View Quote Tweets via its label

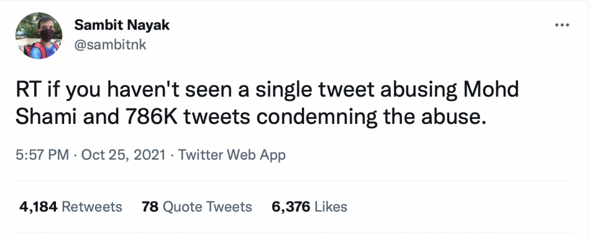(207, 206)
